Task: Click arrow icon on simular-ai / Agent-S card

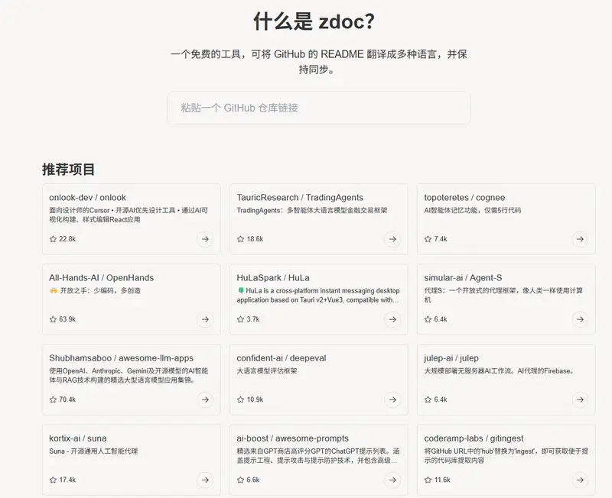Action: (579, 319)
